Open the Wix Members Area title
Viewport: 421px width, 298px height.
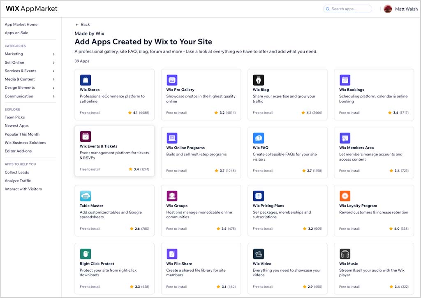point(356,148)
